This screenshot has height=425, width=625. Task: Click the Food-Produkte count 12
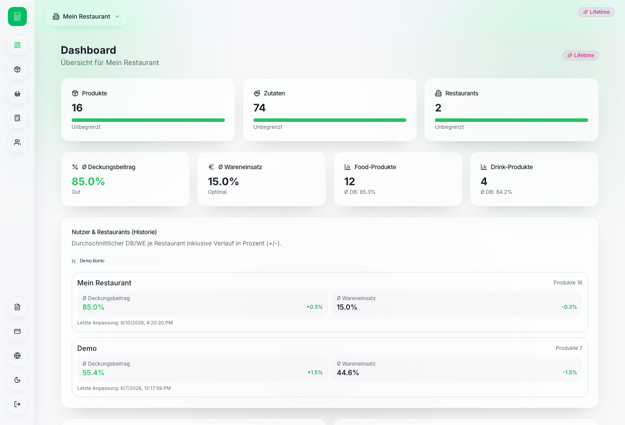[349, 181]
